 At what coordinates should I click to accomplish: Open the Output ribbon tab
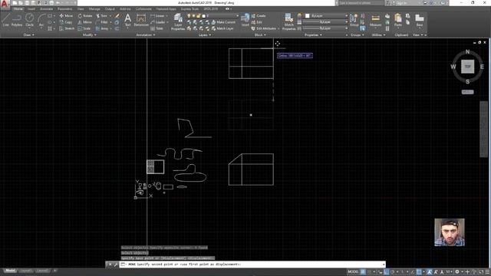point(110,9)
